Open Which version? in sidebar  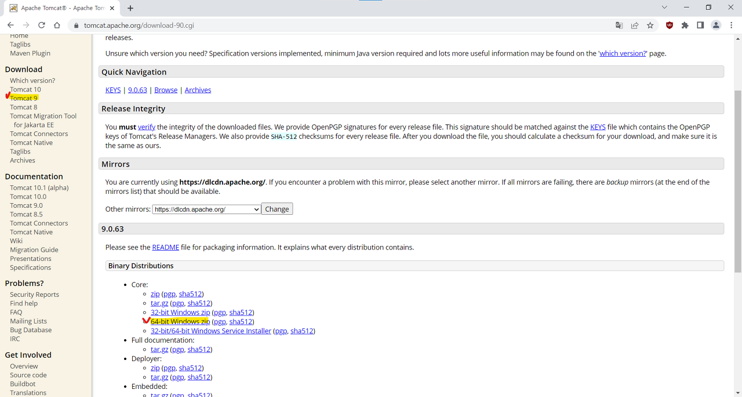point(32,80)
